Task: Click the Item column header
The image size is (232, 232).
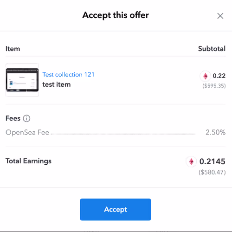Action: point(13,49)
